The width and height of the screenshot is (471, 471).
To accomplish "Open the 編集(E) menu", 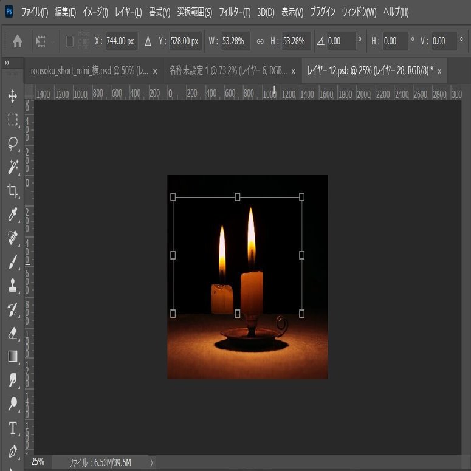I will (65, 12).
